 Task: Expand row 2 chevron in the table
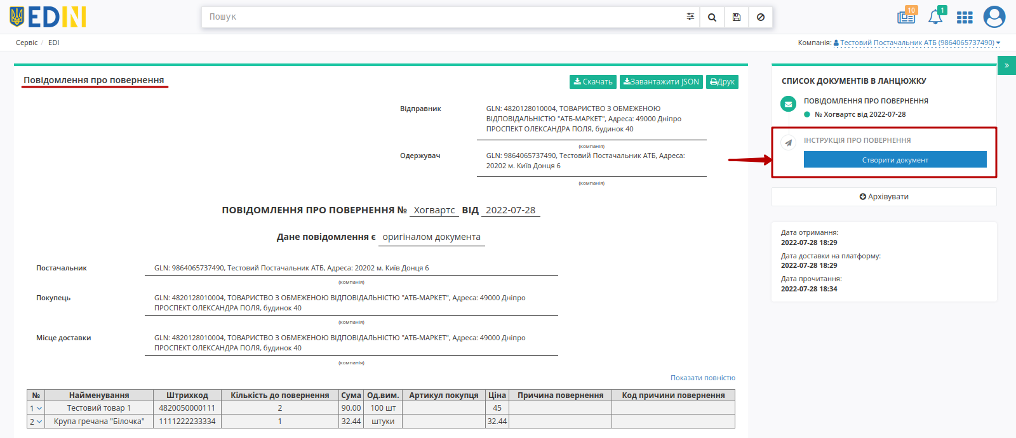pyautogui.click(x=39, y=421)
